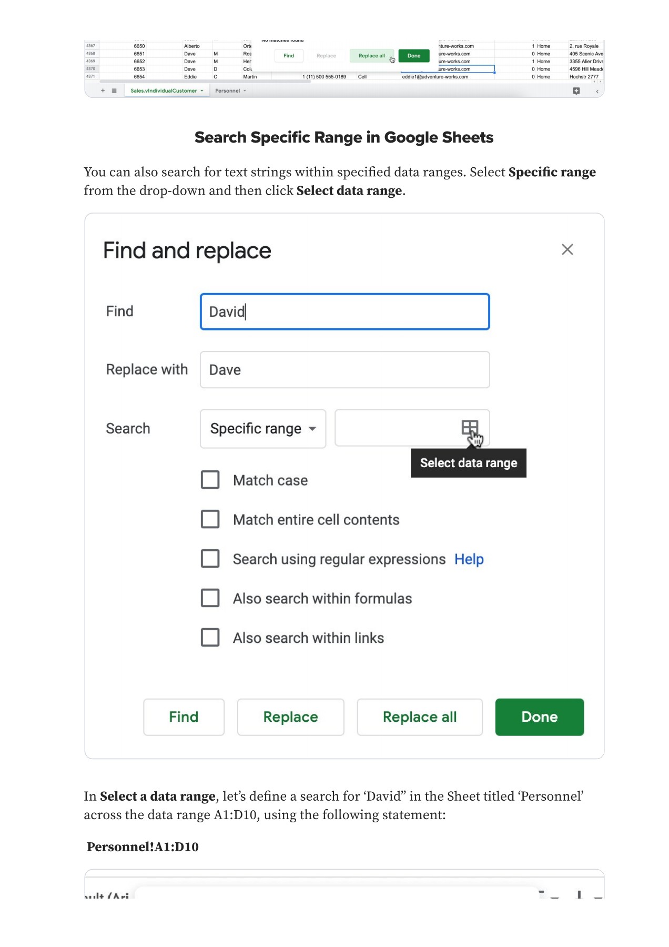Switch to the Sales.vIndividualCustomer sheet tab
Screen dimensions: 669x947
(x=163, y=91)
